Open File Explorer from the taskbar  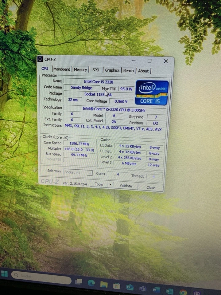coord(104,285)
